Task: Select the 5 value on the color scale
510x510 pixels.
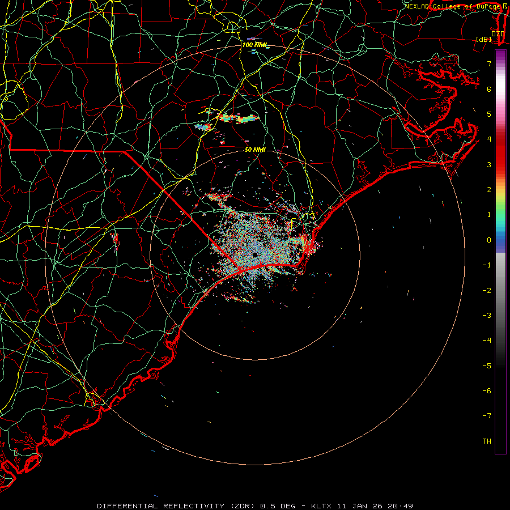Action: click(x=489, y=114)
